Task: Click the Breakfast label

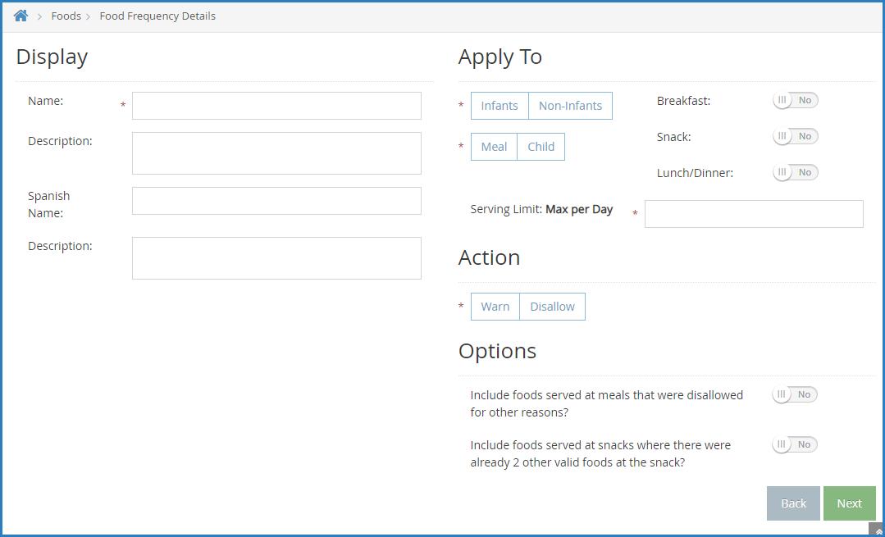Action: 683,101
